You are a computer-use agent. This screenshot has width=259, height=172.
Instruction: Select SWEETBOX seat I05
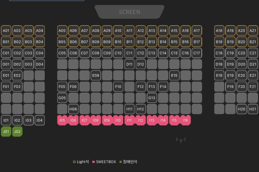pos(62,120)
